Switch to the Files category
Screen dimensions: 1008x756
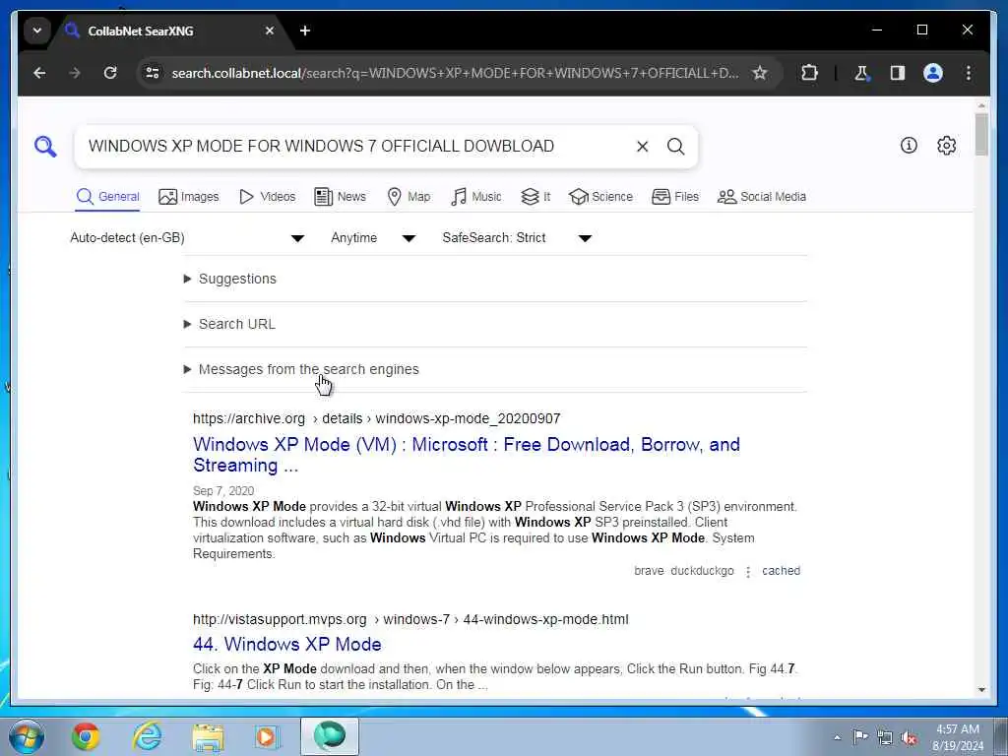point(675,197)
